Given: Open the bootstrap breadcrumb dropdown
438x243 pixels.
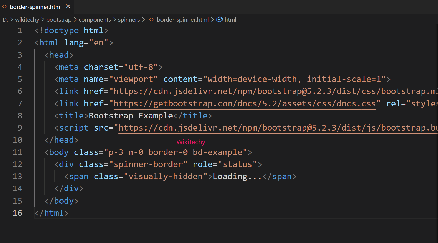Looking at the screenshot, I should tap(59, 19).
